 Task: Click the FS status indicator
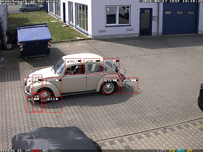click(x=172, y=150)
